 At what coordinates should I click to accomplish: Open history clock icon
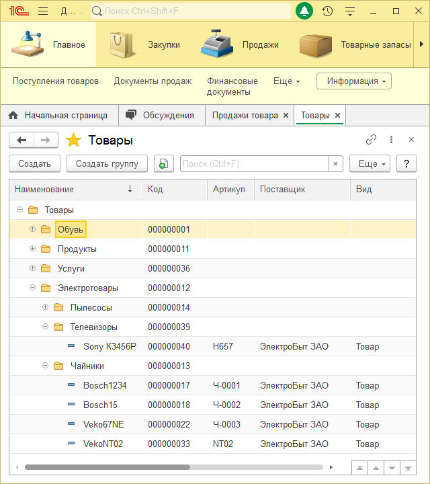pos(327,11)
